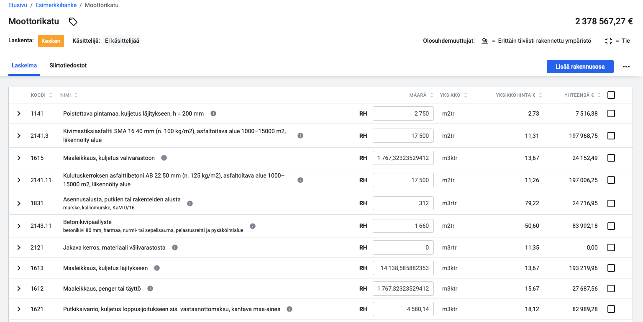Image resolution: width=643 pixels, height=322 pixels.
Task: Expand row 1613 Maaleikkaus läjitykseen
Action: [19, 268]
